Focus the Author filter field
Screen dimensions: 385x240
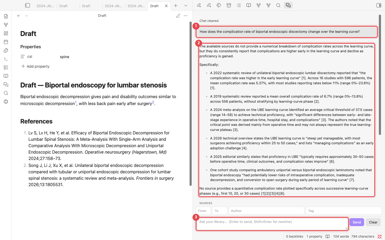point(266,211)
